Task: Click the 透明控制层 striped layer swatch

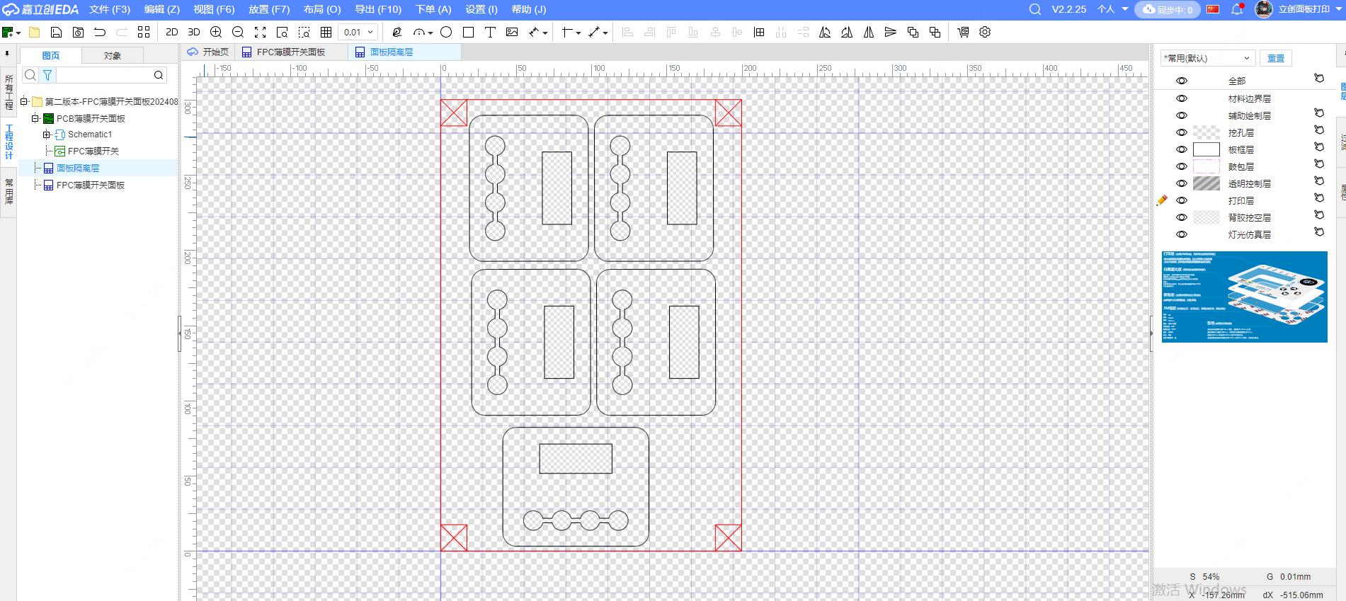Action: (x=1206, y=183)
